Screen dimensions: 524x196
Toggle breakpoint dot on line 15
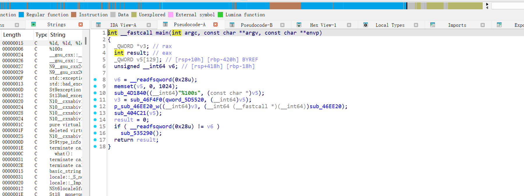(95, 126)
